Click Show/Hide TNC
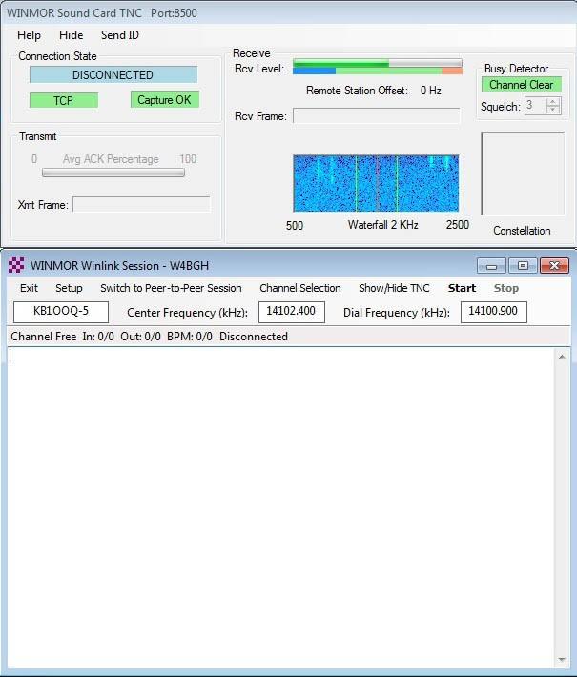 coord(394,288)
